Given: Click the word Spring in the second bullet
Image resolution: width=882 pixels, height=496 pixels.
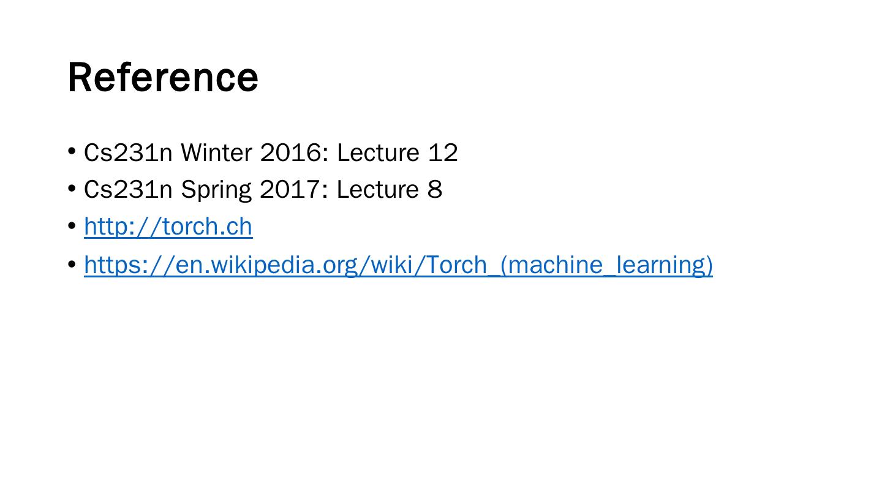Looking at the screenshot, I should (216, 190).
